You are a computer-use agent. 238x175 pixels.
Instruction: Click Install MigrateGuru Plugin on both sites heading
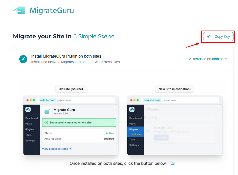[x=66, y=56]
